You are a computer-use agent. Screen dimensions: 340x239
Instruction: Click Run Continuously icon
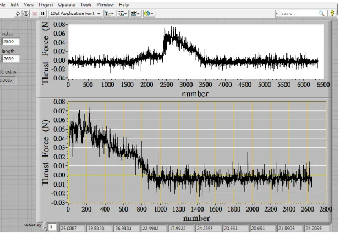tap(26, 14)
